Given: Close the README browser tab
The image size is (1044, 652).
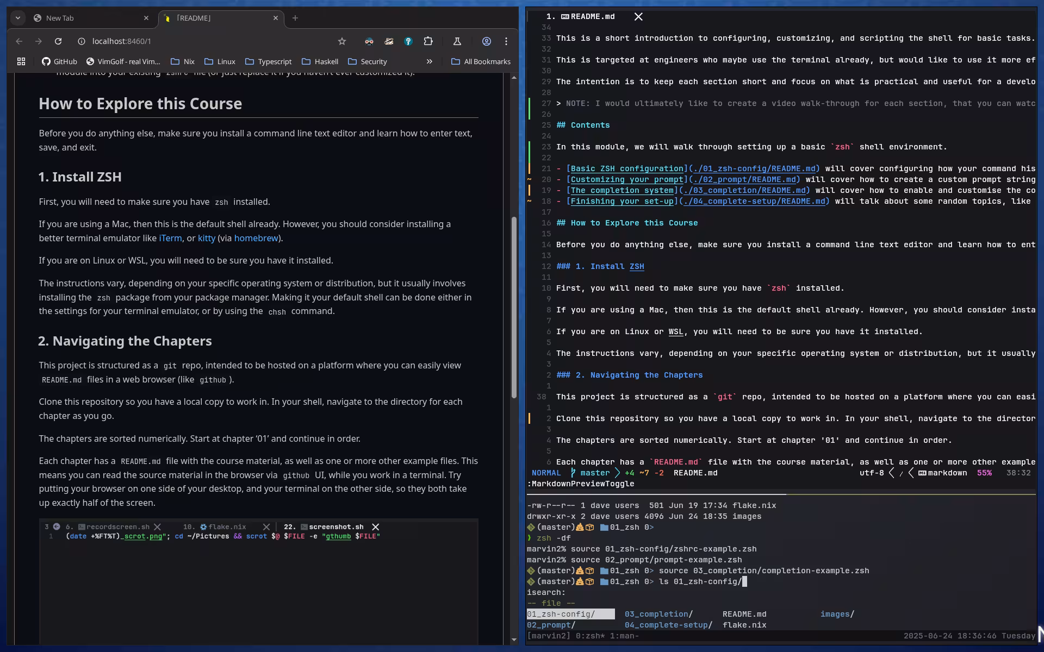Looking at the screenshot, I should [275, 18].
